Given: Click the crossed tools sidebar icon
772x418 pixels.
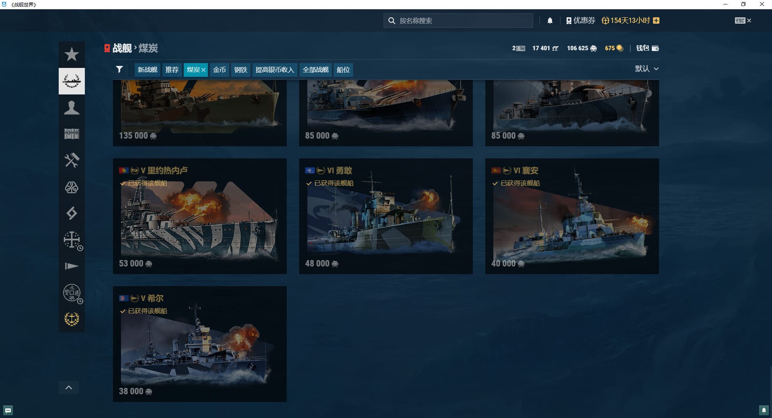Looking at the screenshot, I should (72, 160).
